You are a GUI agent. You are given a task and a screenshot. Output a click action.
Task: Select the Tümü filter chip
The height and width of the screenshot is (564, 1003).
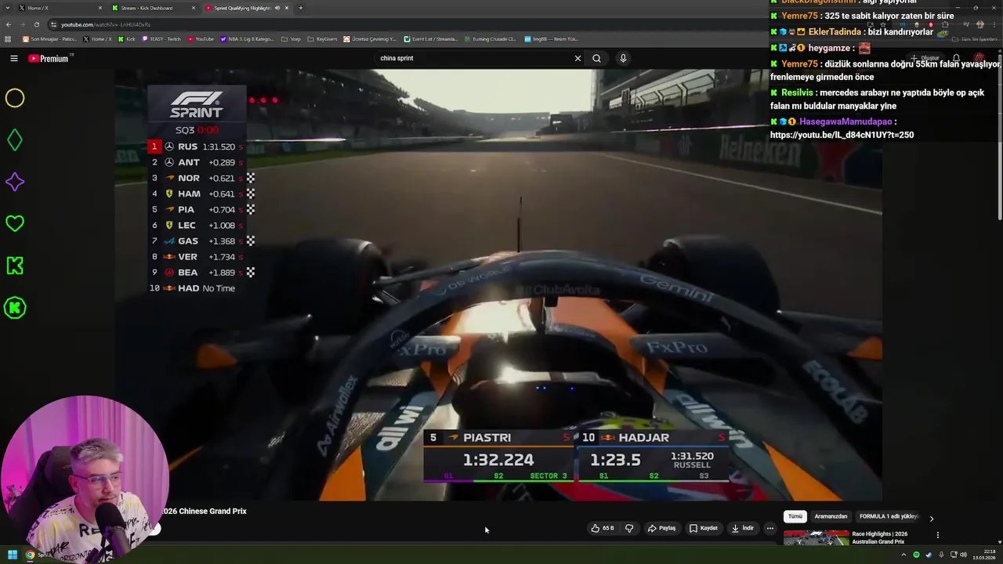pyautogui.click(x=795, y=516)
